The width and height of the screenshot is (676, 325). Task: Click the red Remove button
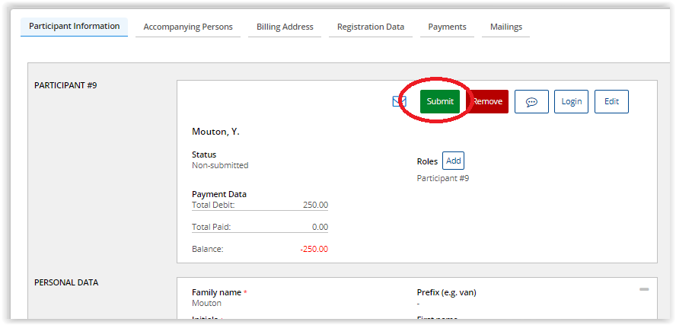[x=488, y=102]
